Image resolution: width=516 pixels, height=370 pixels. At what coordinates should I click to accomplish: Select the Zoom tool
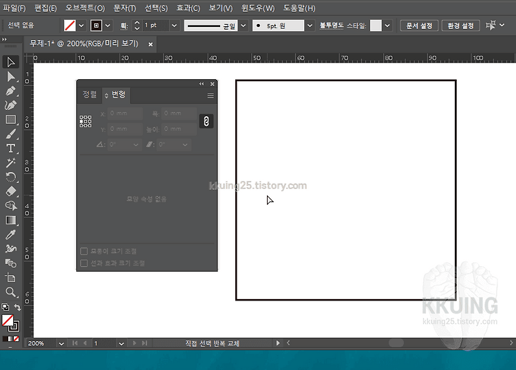10,292
